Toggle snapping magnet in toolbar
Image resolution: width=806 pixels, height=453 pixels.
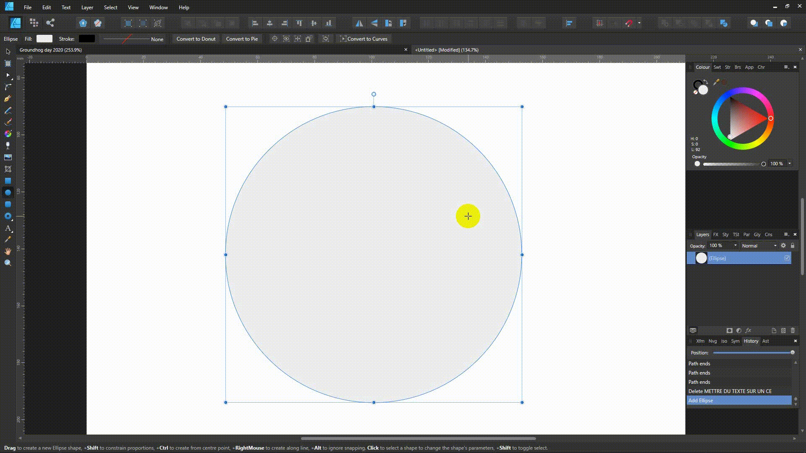tap(628, 23)
